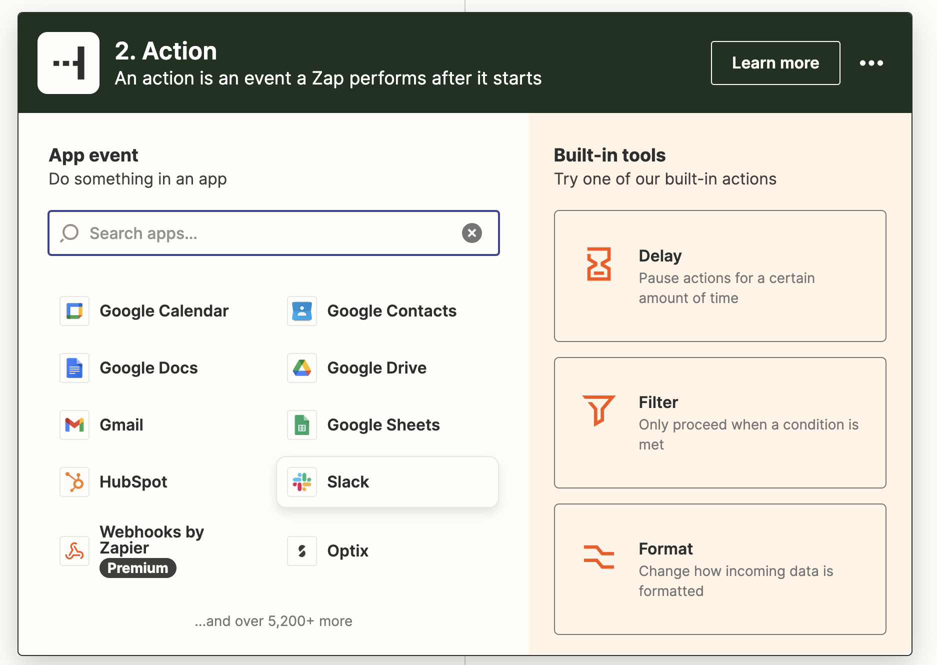Choose Google Docs label

click(148, 368)
